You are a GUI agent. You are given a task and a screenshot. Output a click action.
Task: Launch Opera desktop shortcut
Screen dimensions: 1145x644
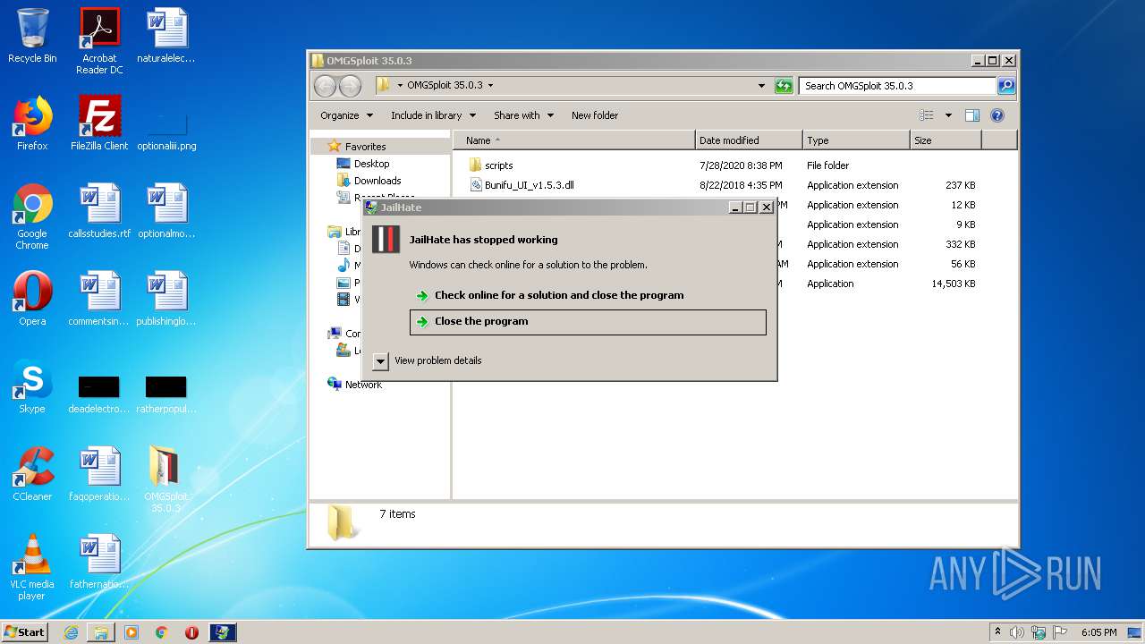(32, 299)
